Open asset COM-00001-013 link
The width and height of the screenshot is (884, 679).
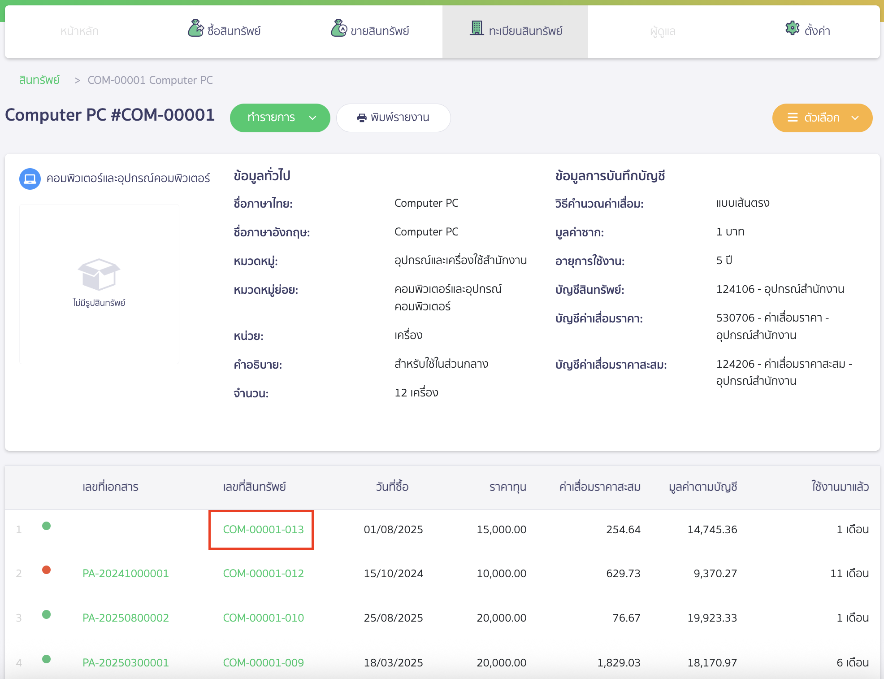263,530
